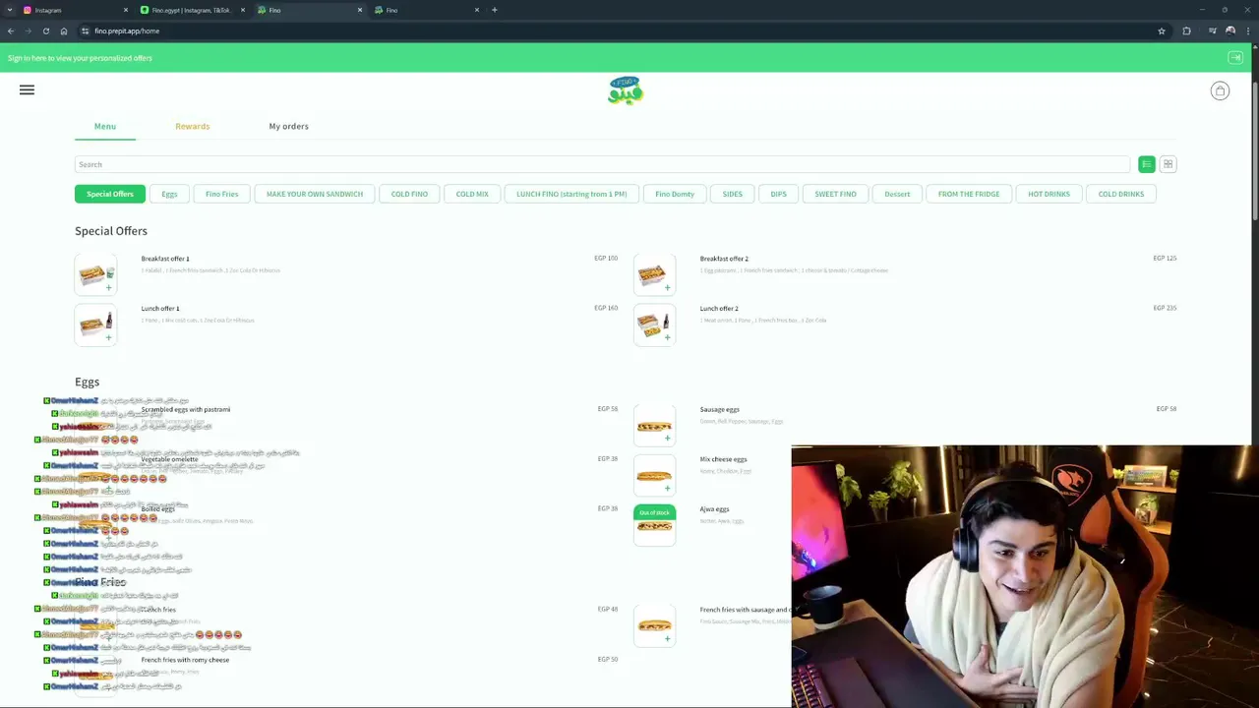This screenshot has height=708, width=1259.
Task: Add Lunch offer 1 with plus icon
Action: click(x=108, y=337)
